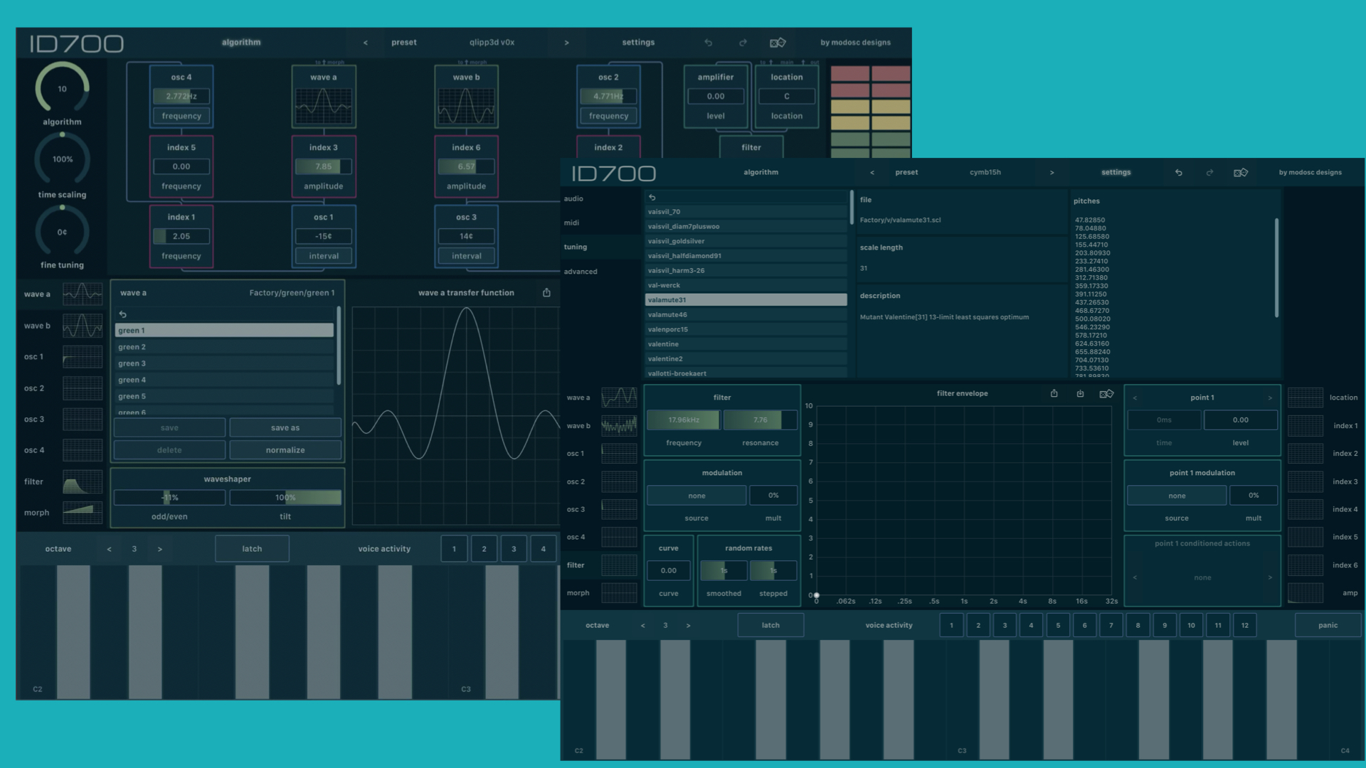Screen dimensions: 1366x768
Task: Go to the next filter envelope point
Action: tap(1271, 398)
